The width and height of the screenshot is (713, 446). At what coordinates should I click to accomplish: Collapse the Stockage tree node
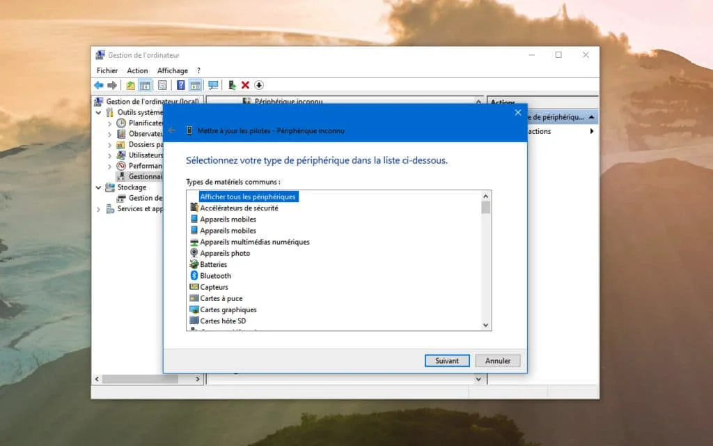[x=99, y=187]
